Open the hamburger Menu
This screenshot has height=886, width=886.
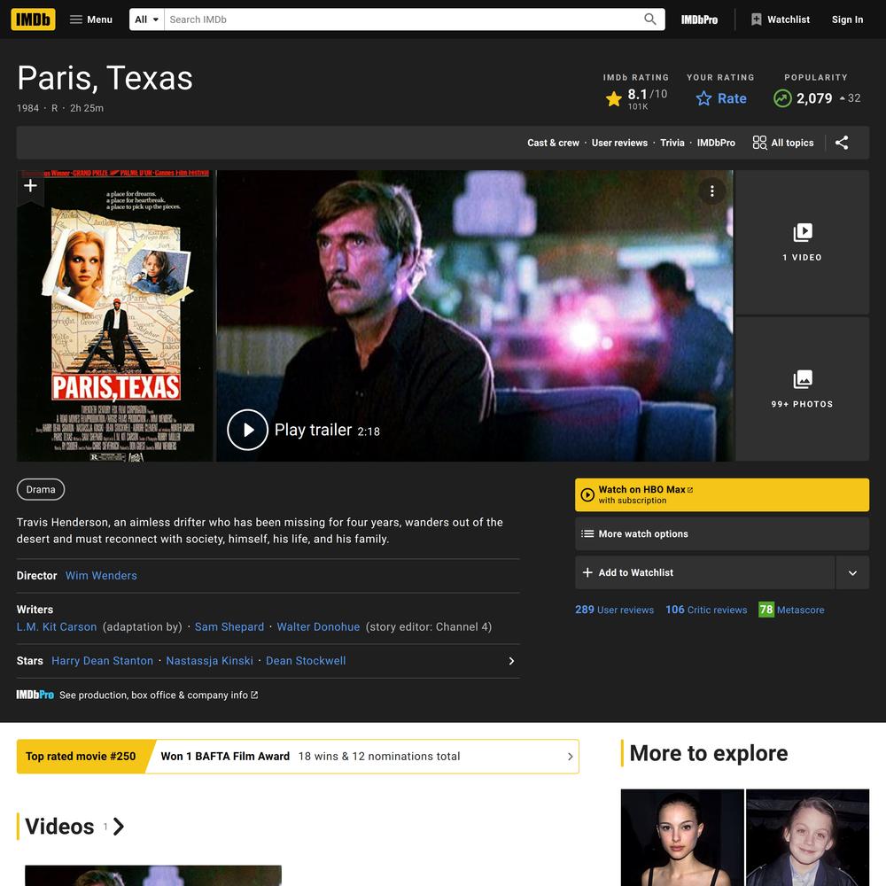pos(91,19)
